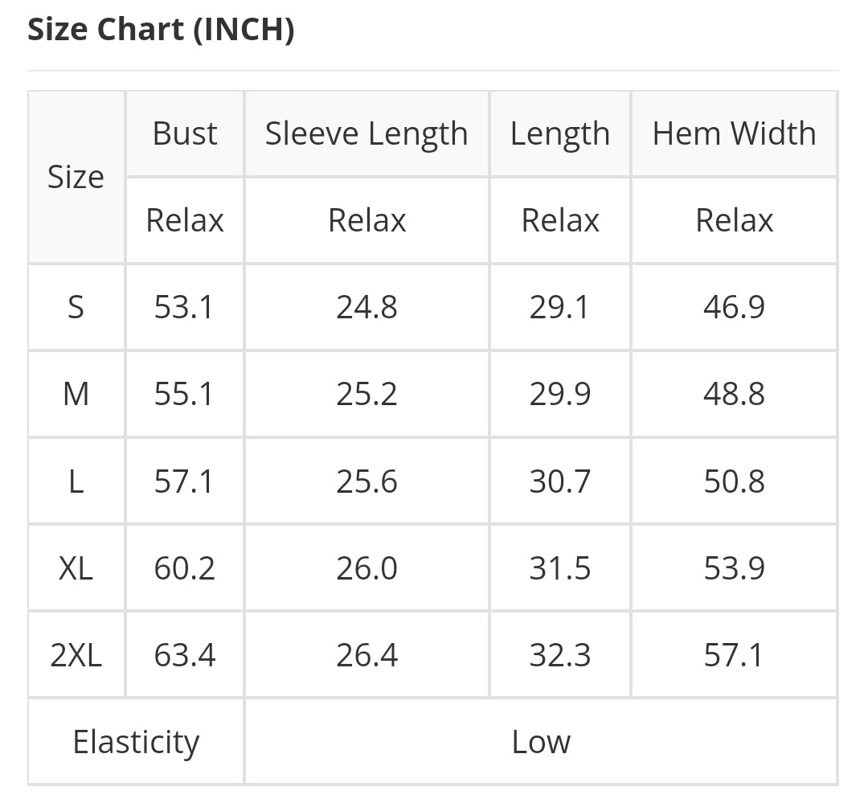This screenshot has height=803, width=868.
Task: Click hem width value 46.9
Action: (734, 307)
